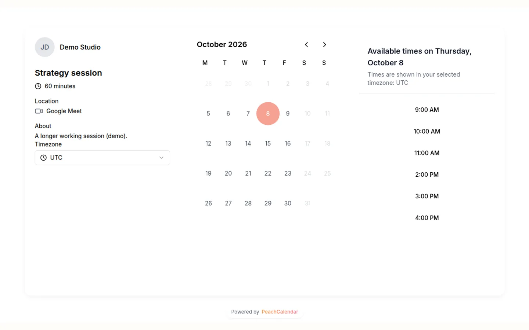Click the text 'A longer working session (demo).'
529x330 pixels.
click(x=81, y=136)
